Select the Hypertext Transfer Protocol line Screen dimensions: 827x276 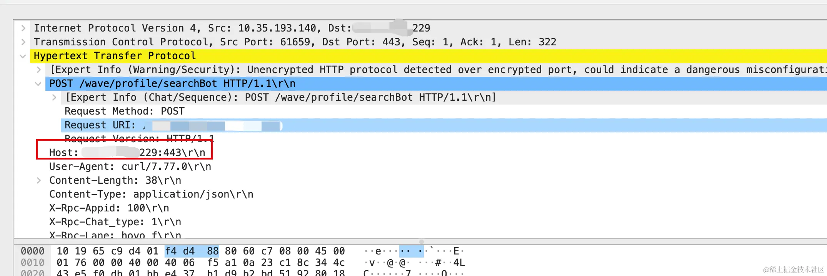(115, 56)
